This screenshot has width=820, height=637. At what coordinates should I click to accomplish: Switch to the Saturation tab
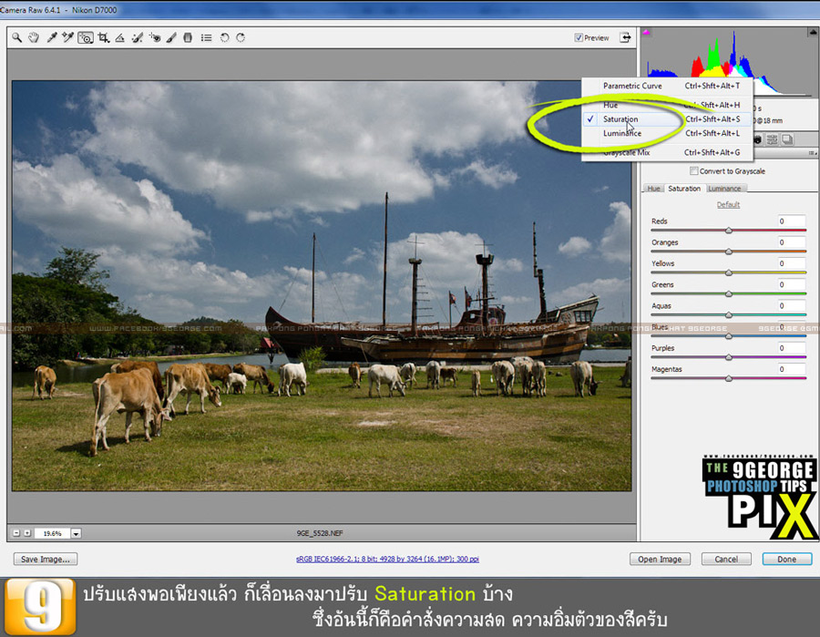(x=684, y=189)
